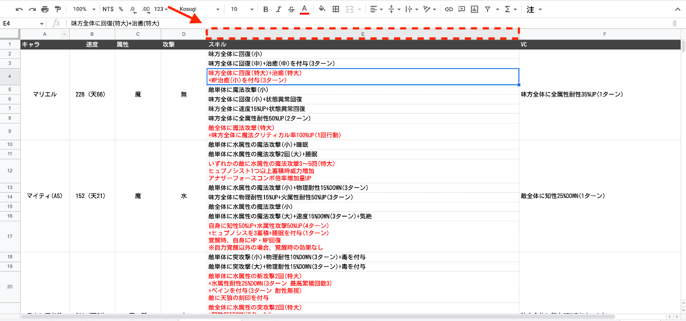The width and height of the screenshot is (686, 321).
Task: Open text rotation dropdown
Action: [430, 9]
